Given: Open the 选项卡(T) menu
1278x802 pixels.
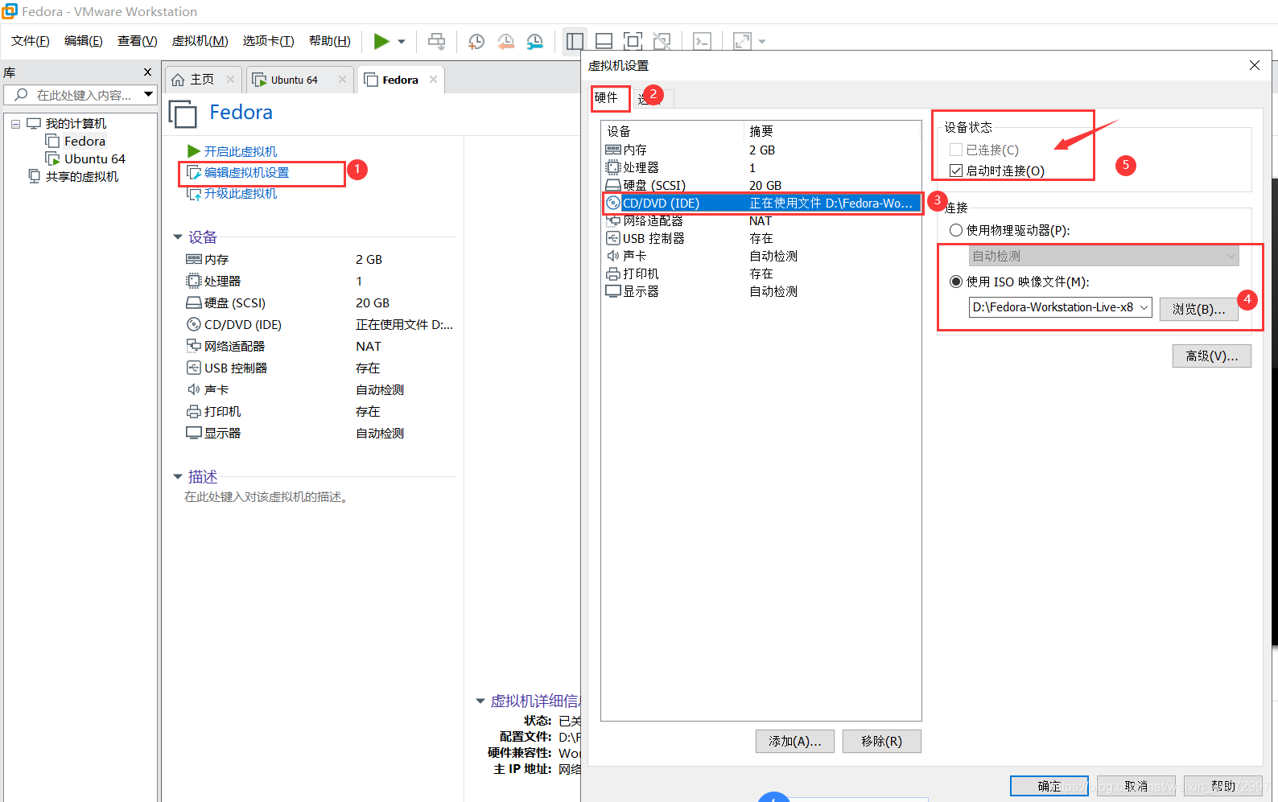Looking at the screenshot, I should [x=269, y=41].
